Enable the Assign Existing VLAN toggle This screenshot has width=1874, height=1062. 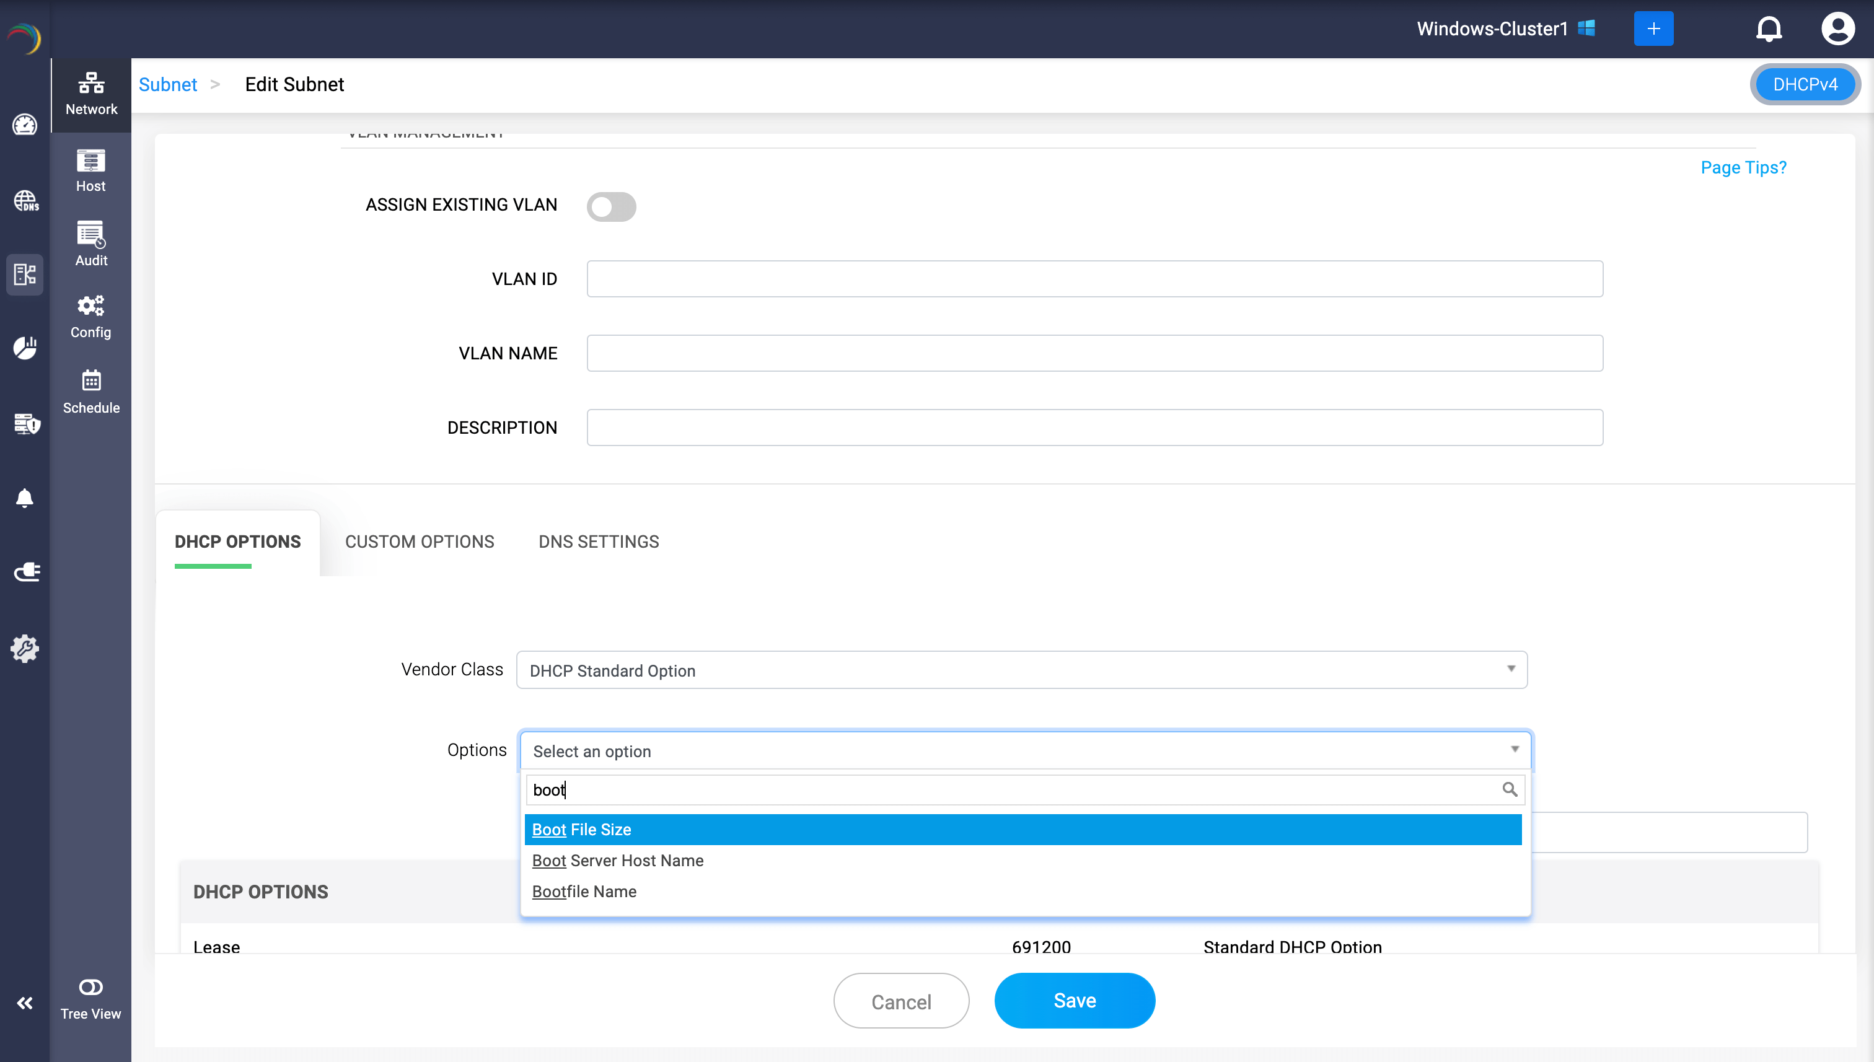click(611, 206)
